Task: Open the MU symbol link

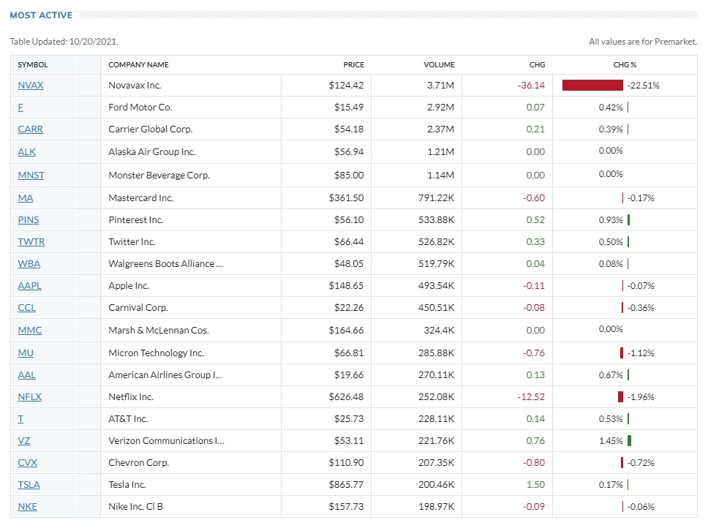Action: click(x=26, y=353)
